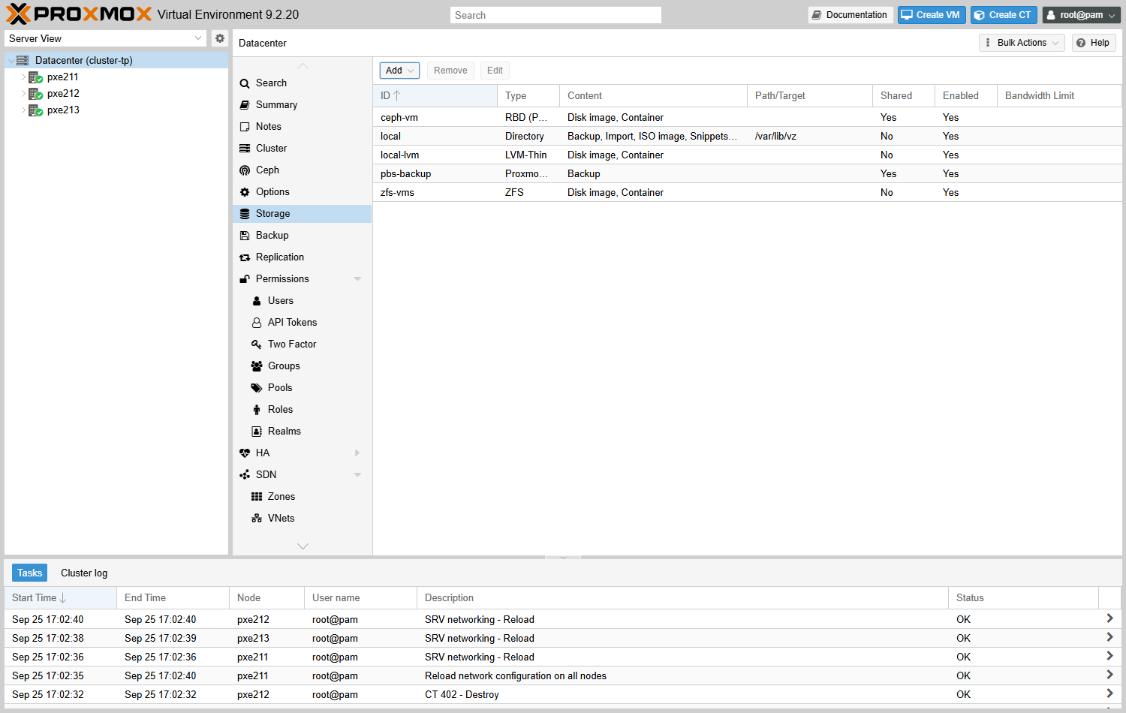Screen dimensions: 1126x713
Task: Switch to the Tasks tab
Action: [30, 573]
